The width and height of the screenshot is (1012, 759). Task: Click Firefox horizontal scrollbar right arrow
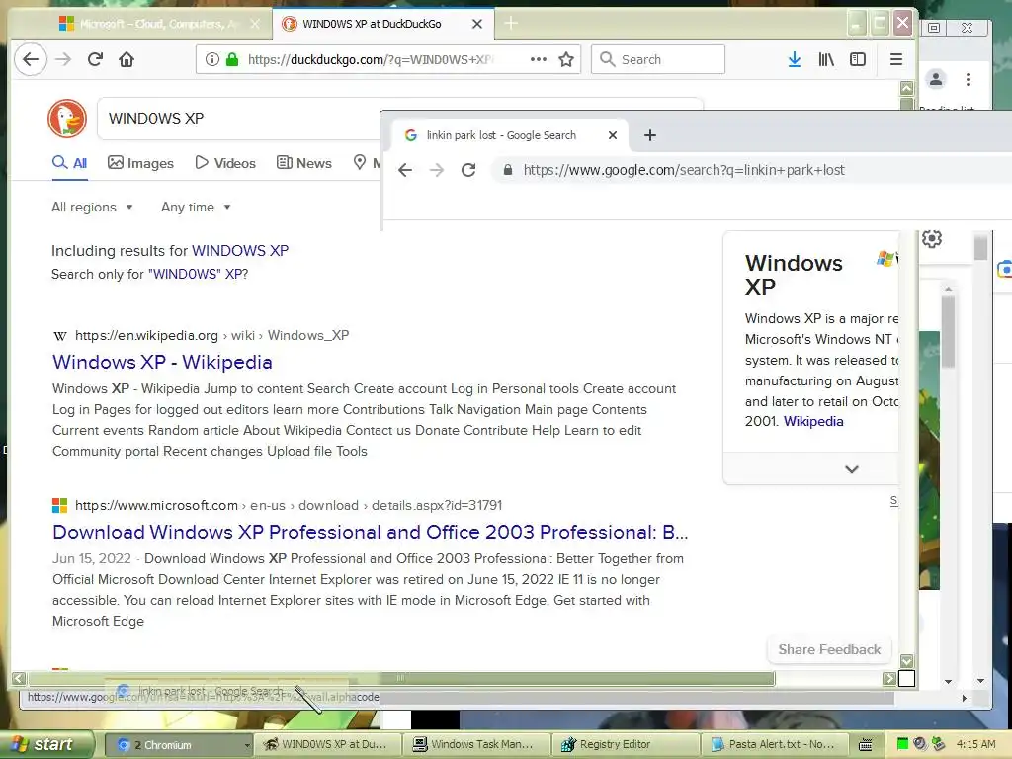click(x=889, y=678)
